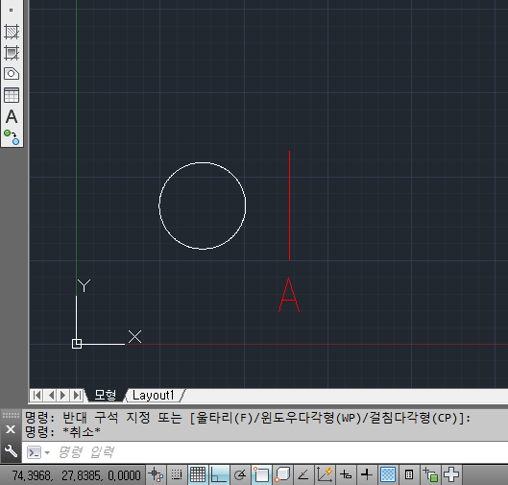Jump to first layout tab arrow
508x485 pixels.
(x=36, y=396)
